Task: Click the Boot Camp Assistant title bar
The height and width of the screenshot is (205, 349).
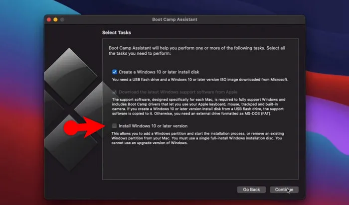Action: pyautogui.click(x=174, y=19)
